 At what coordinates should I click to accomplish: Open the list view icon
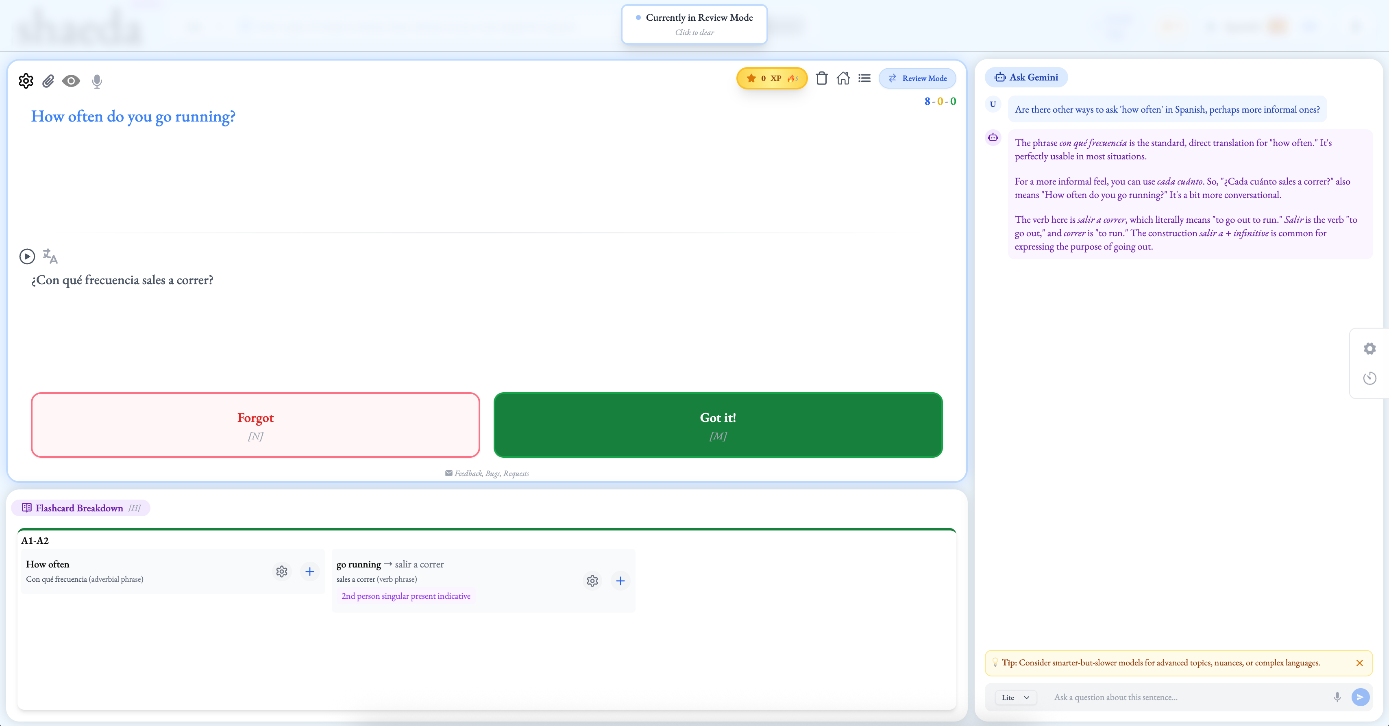864,78
